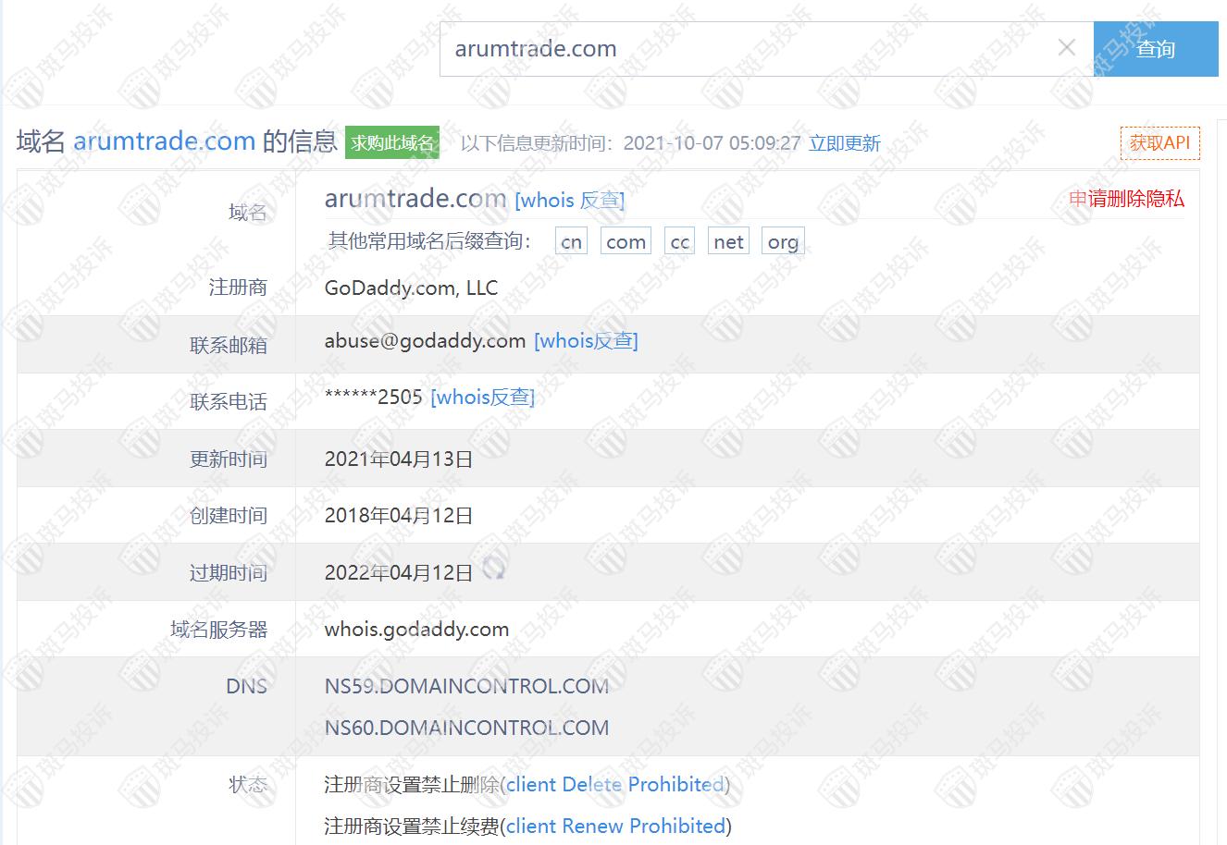Open whois 反查 next to domain name
Image resolution: width=1227 pixels, height=845 pixels.
pyautogui.click(x=569, y=200)
